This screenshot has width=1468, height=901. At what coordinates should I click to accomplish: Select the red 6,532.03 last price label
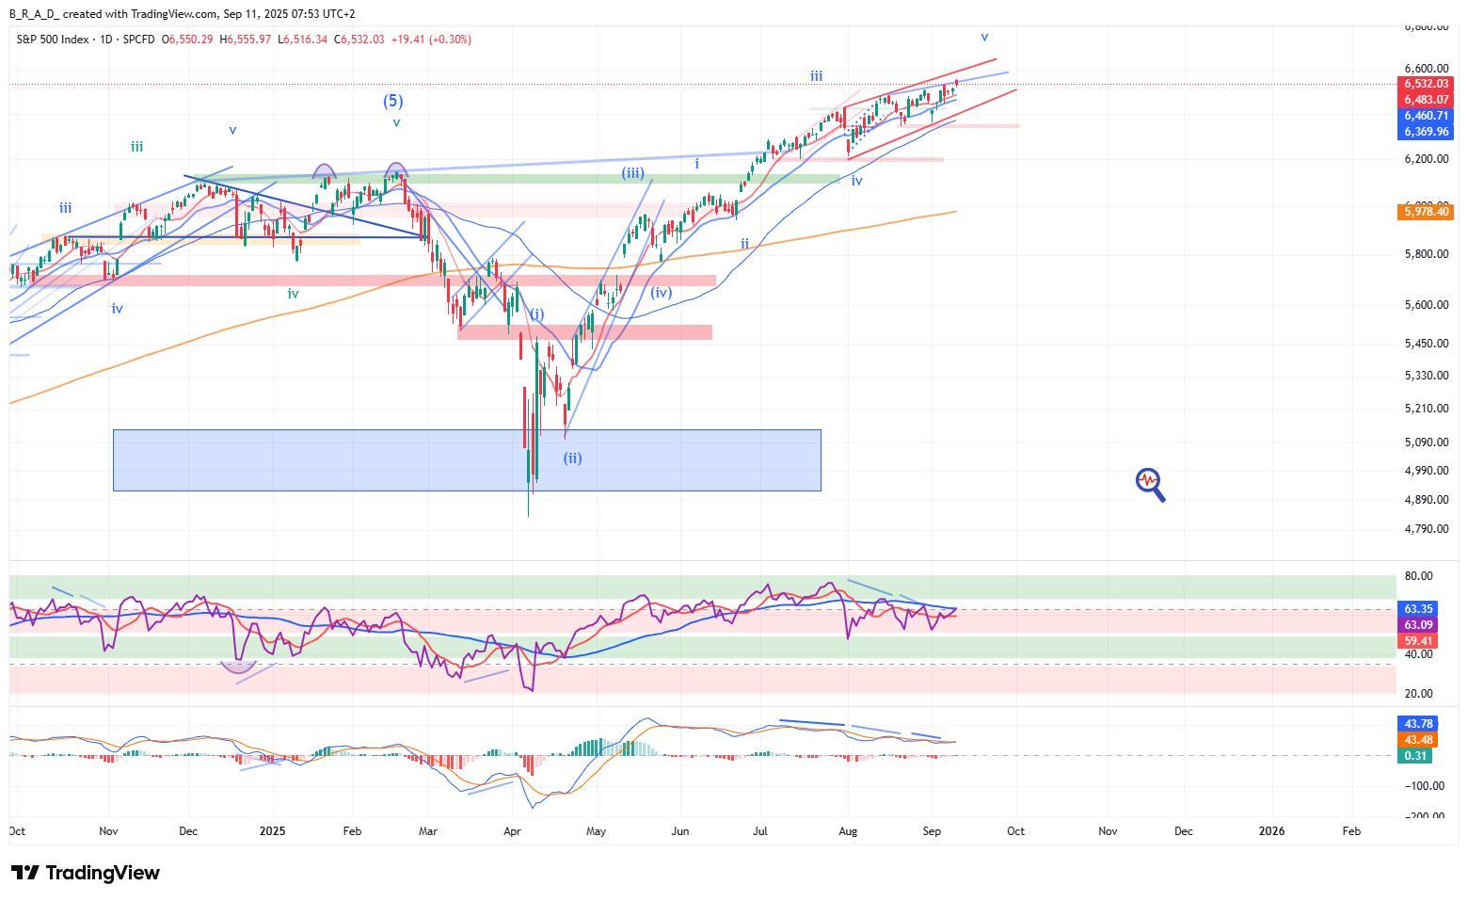[1426, 84]
